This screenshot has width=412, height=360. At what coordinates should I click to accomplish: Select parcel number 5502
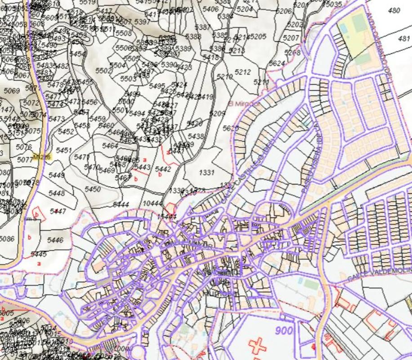pos(103,71)
